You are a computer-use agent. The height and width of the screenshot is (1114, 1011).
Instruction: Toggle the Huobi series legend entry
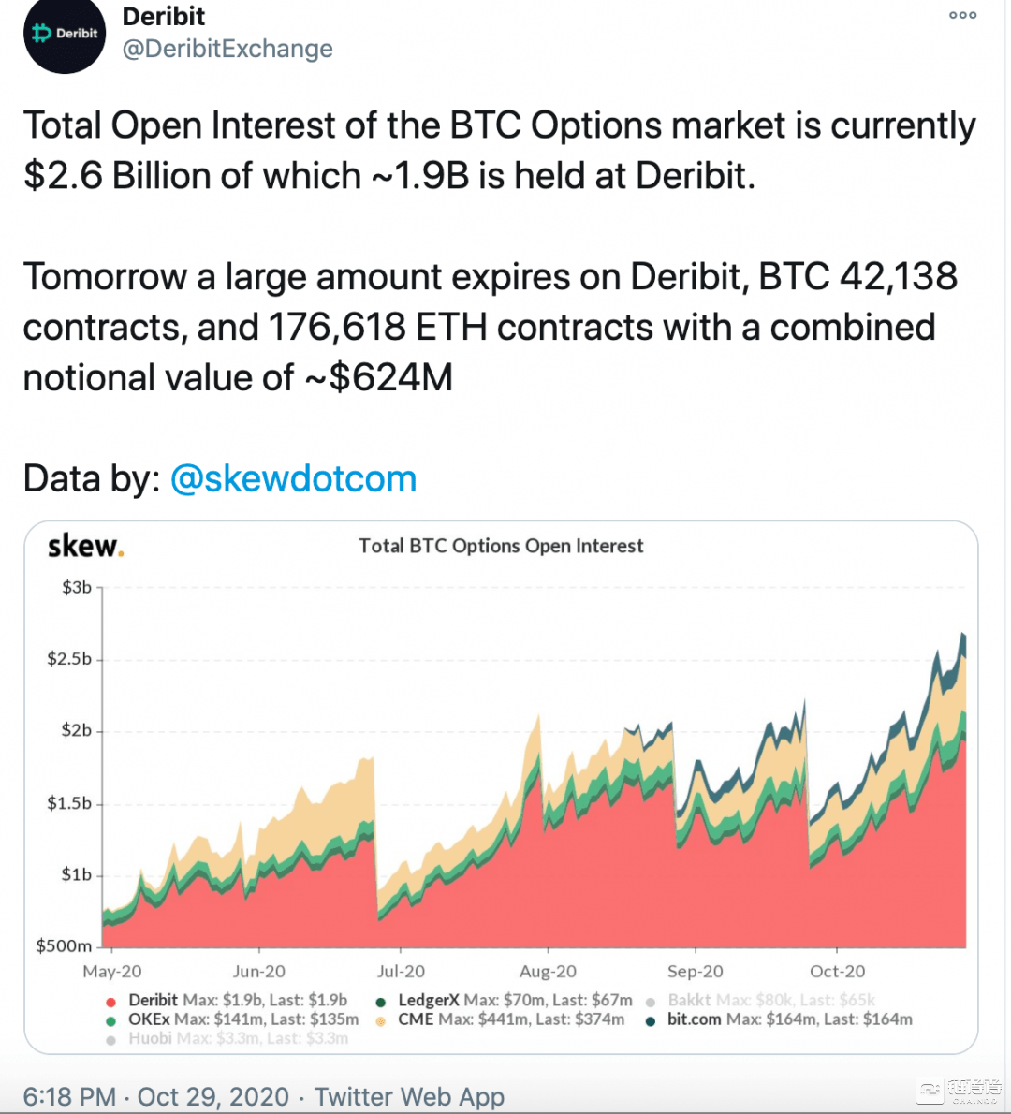229,1038
